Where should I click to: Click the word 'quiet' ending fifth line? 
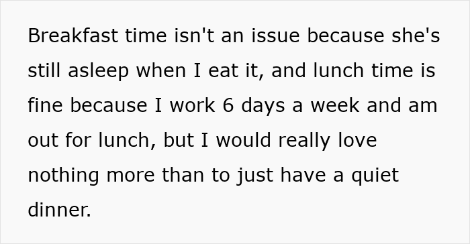click(x=375, y=176)
